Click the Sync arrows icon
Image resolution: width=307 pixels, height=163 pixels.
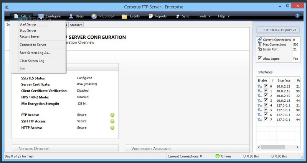pos(178,16)
